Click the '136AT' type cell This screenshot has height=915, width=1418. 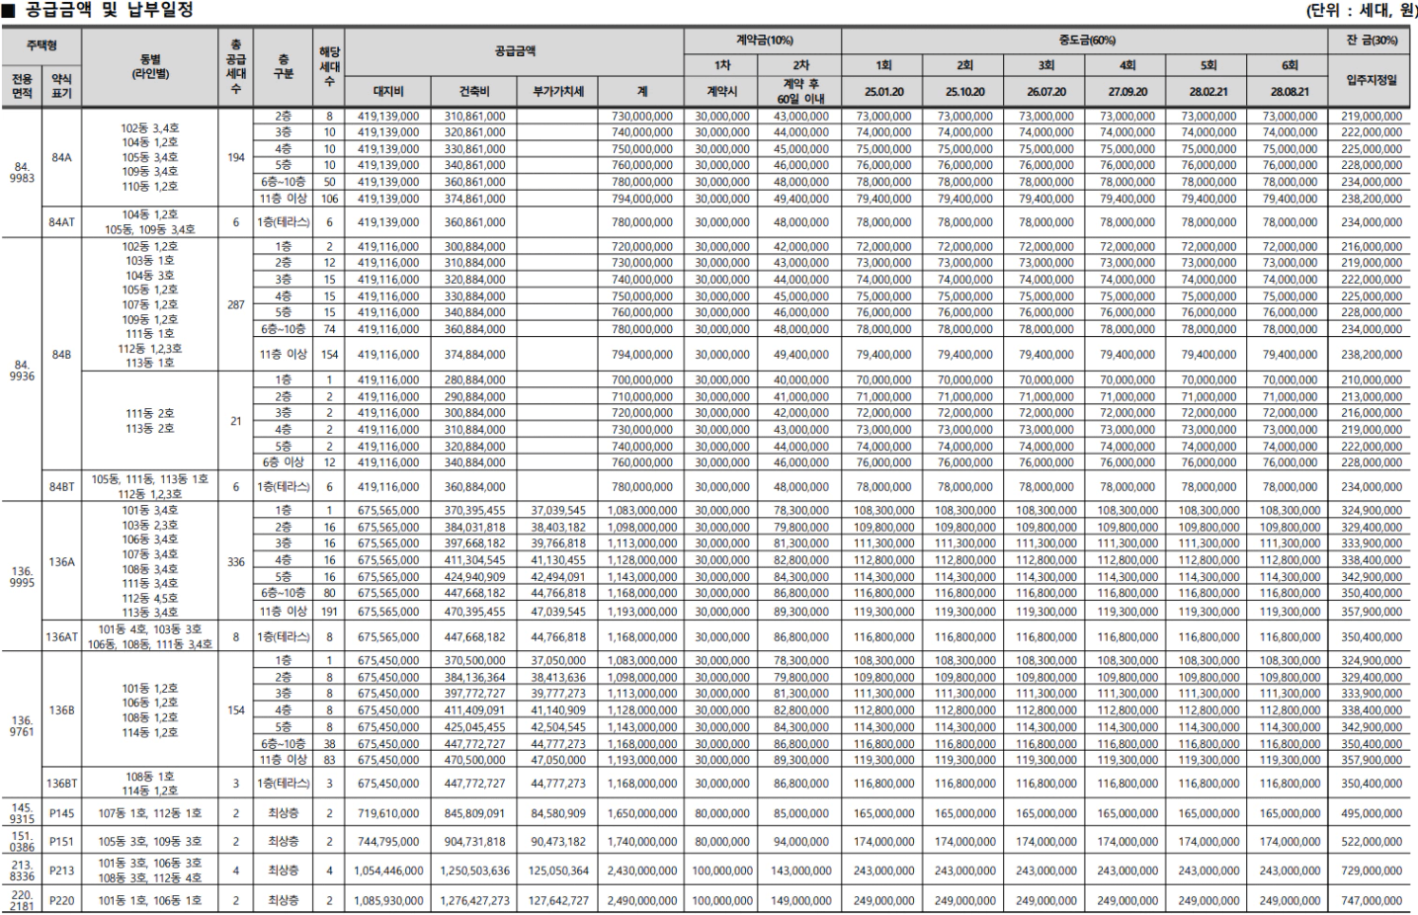click(61, 636)
